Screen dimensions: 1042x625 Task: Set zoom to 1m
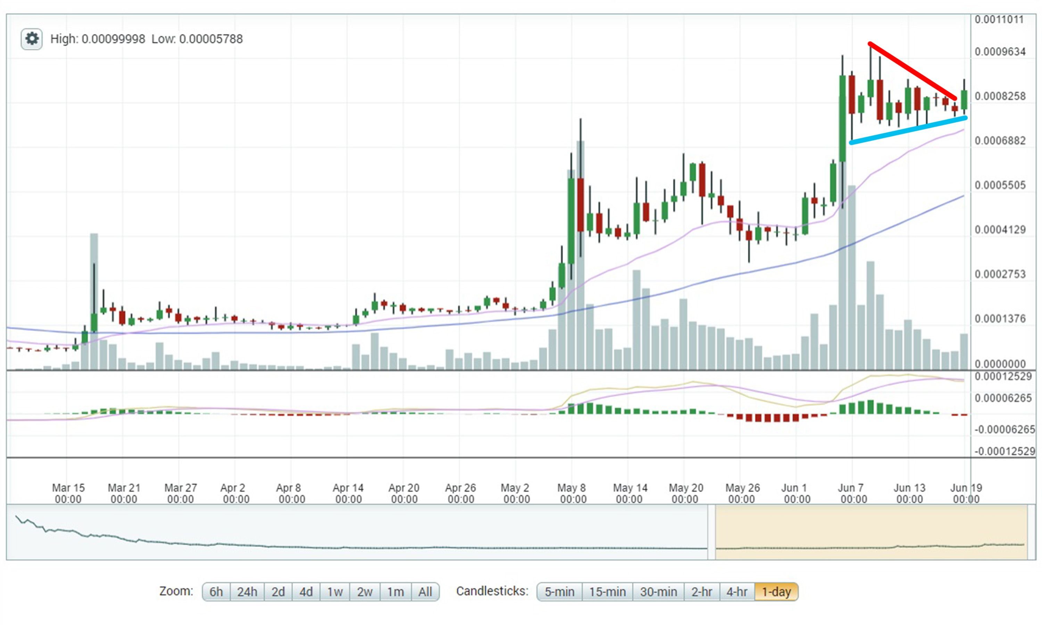click(x=396, y=592)
